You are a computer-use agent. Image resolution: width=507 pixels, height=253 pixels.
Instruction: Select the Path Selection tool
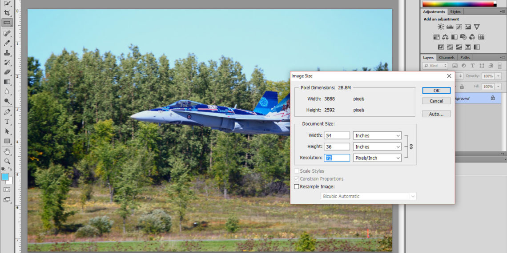7,131
